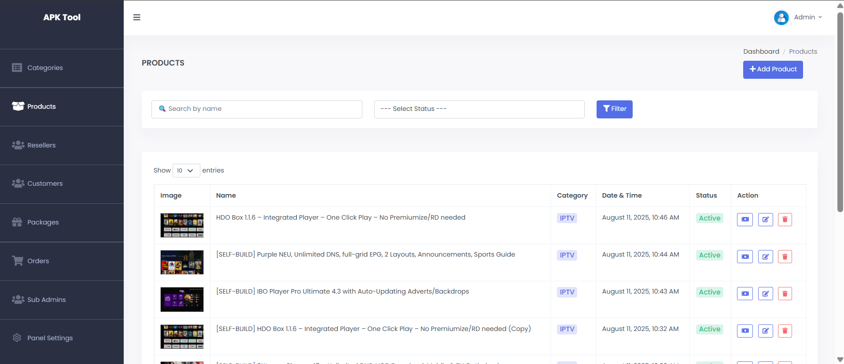Viewport: 844px width, 364px height.
Task: Click the Products box icon in sidebar
Action: tap(18, 106)
